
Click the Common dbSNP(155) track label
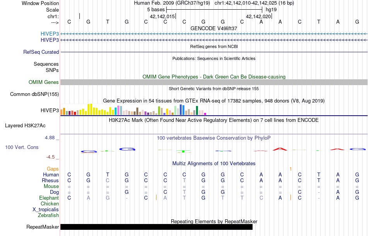click(x=34, y=94)
